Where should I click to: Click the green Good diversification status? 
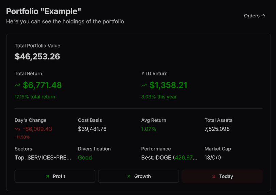point(85,158)
